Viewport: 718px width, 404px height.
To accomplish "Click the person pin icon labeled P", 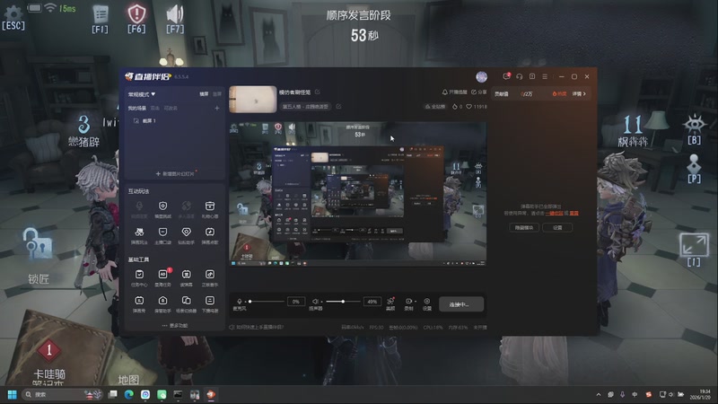I will tap(694, 163).
